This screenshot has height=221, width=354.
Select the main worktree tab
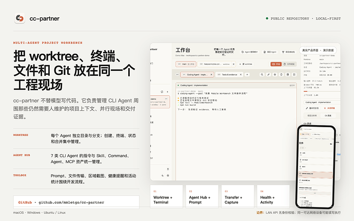pos(186,64)
